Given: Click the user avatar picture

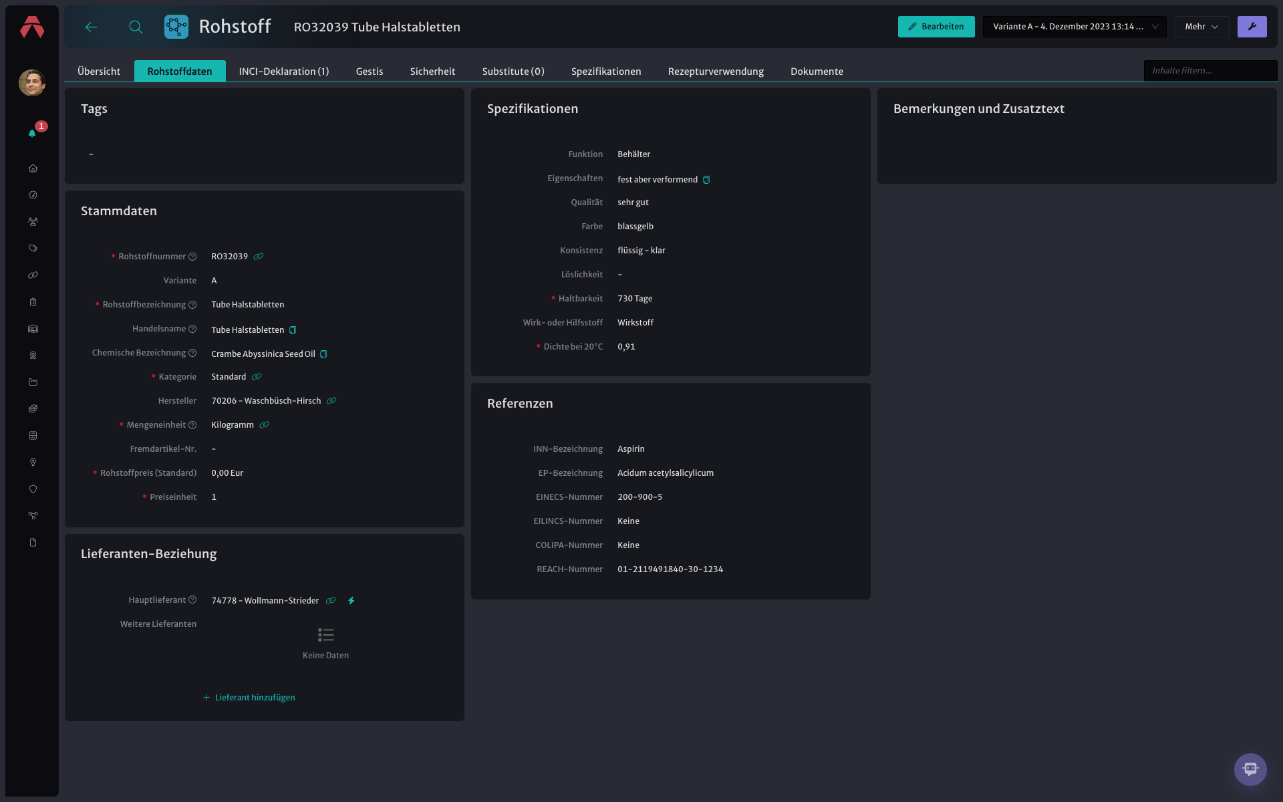Looking at the screenshot, I should 32,83.
